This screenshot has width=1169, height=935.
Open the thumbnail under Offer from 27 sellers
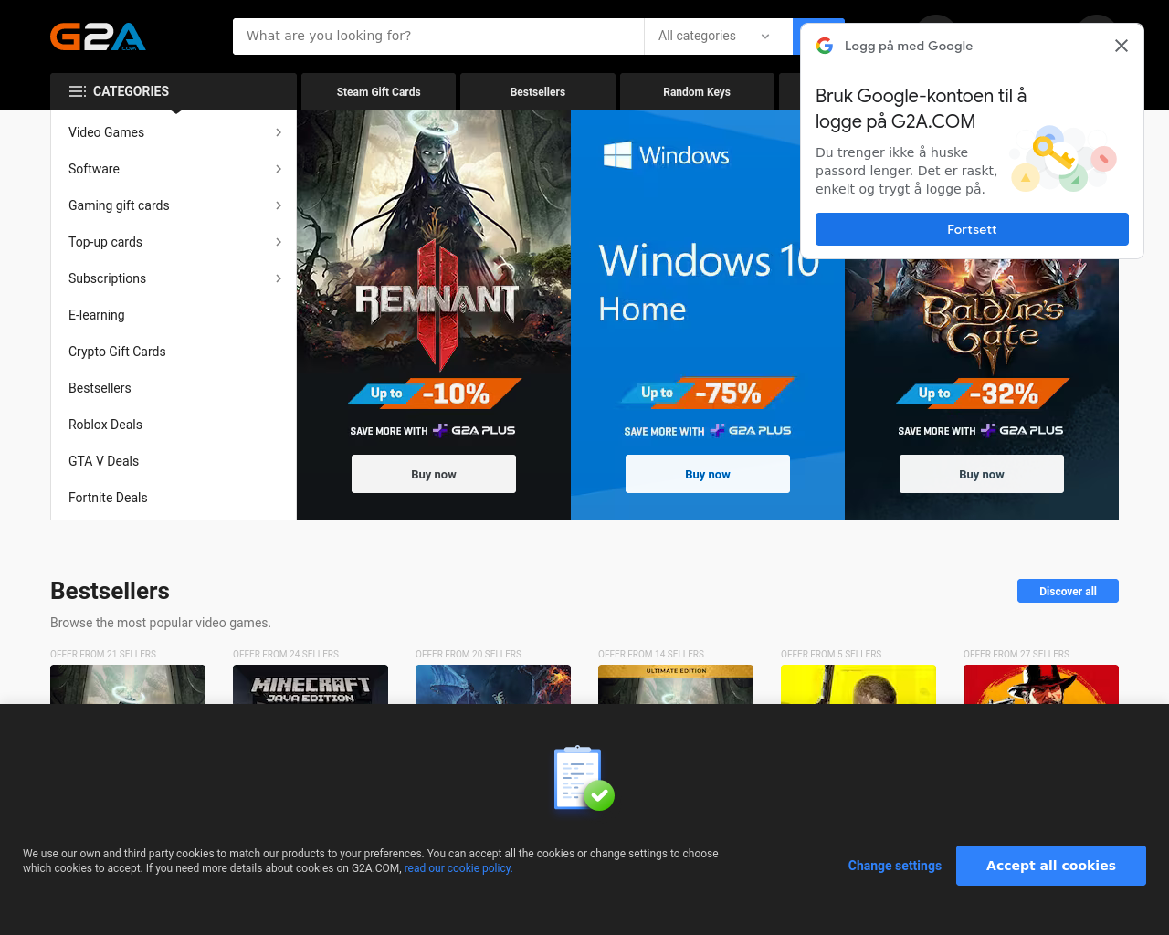[x=1041, y=684]
